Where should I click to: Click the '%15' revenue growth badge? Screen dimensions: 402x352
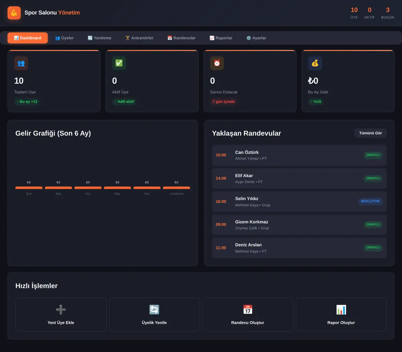tap(316, 102)
